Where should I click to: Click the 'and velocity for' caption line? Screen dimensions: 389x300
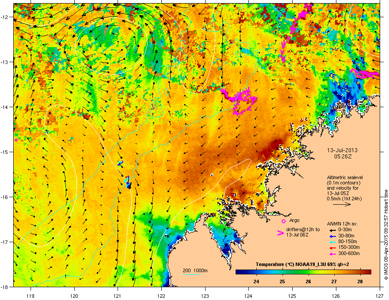click(342, 188)
